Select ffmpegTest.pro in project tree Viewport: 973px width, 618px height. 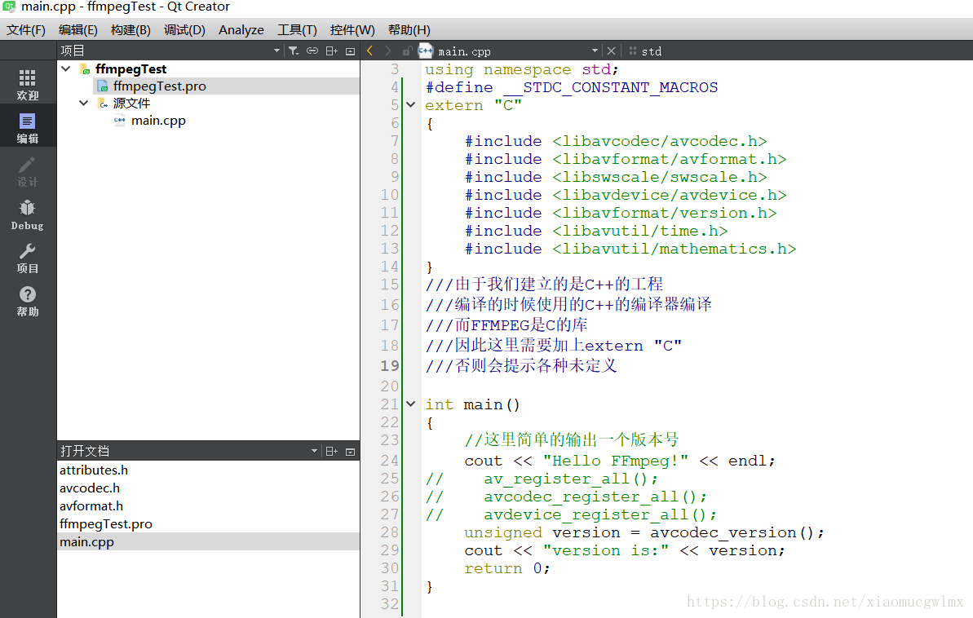(x=160, y=86)
